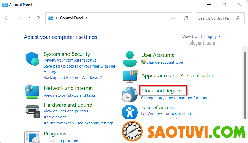Viewport: 248px width, 143px height.
Task: Click Change account type link
Action: pos(165,62)
